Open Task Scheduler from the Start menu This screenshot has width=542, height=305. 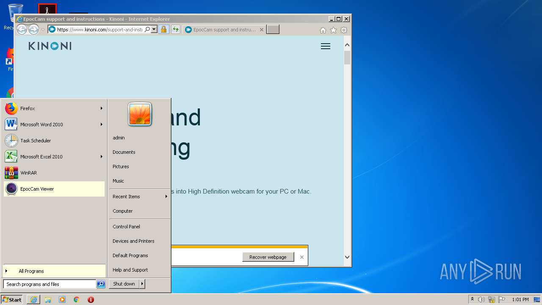tap(54, 141)
